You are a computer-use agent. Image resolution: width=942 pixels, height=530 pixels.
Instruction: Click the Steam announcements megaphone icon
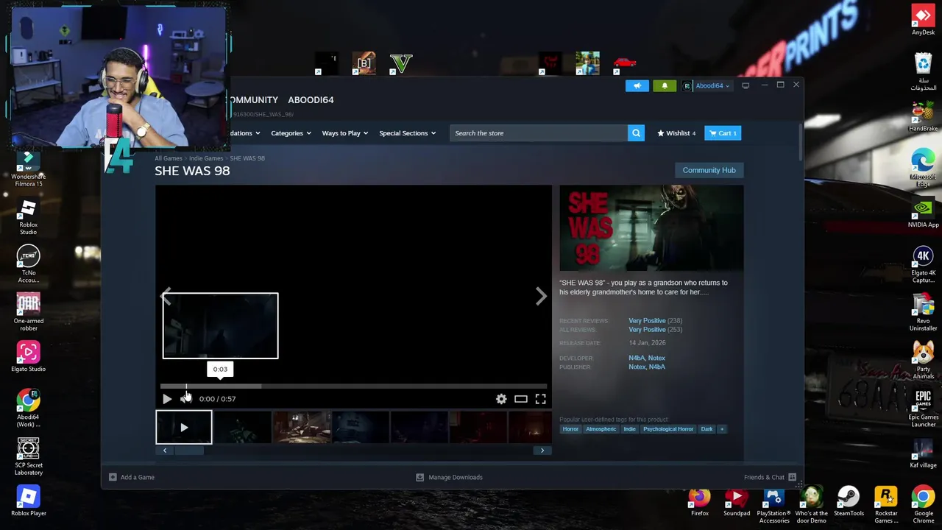[x=637, y=86]
